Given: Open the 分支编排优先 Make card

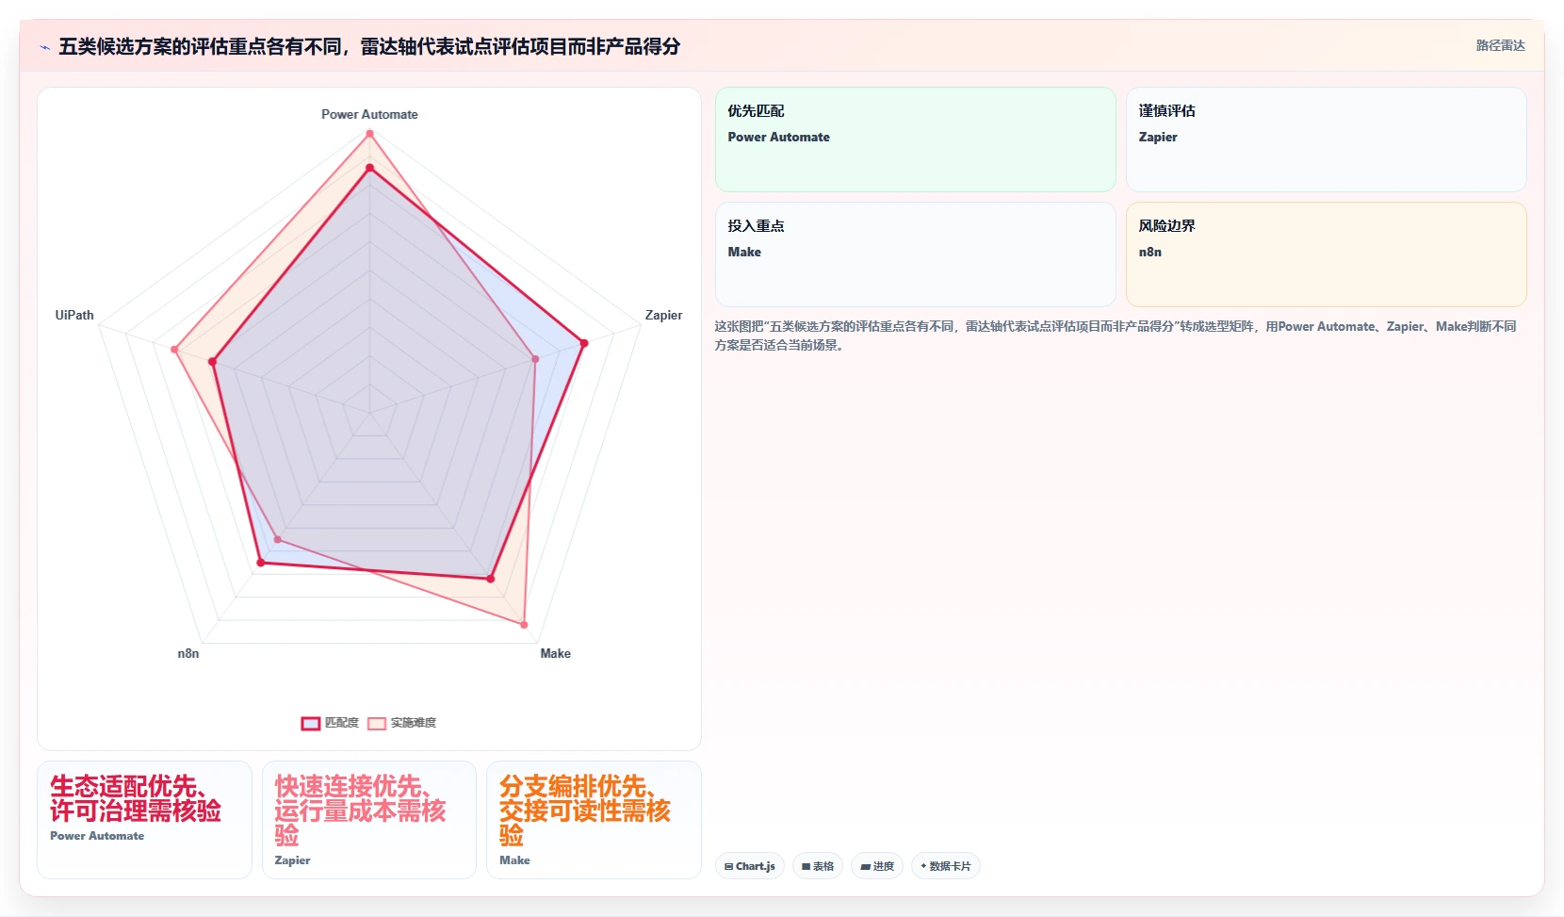Looking at the screenshot, I should 594,820.
